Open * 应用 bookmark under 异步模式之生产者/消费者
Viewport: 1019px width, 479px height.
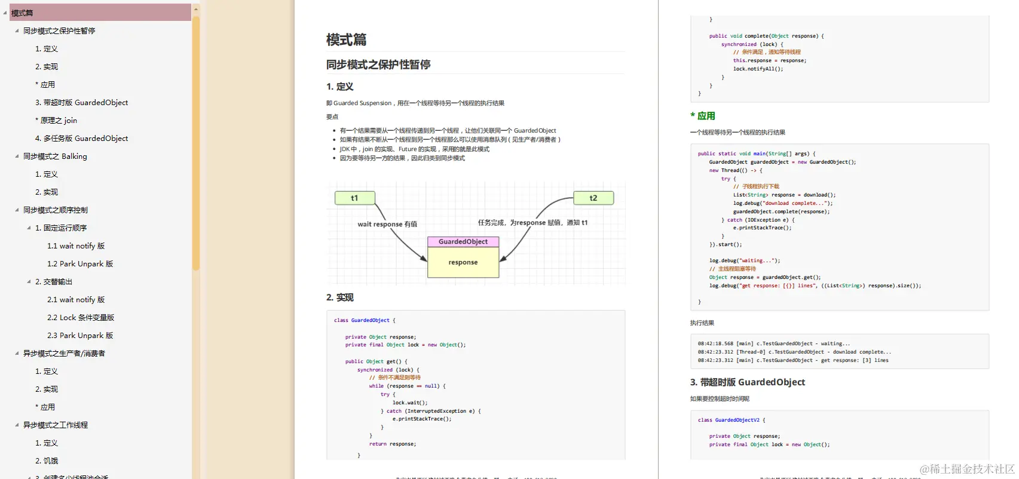[45, 407]
